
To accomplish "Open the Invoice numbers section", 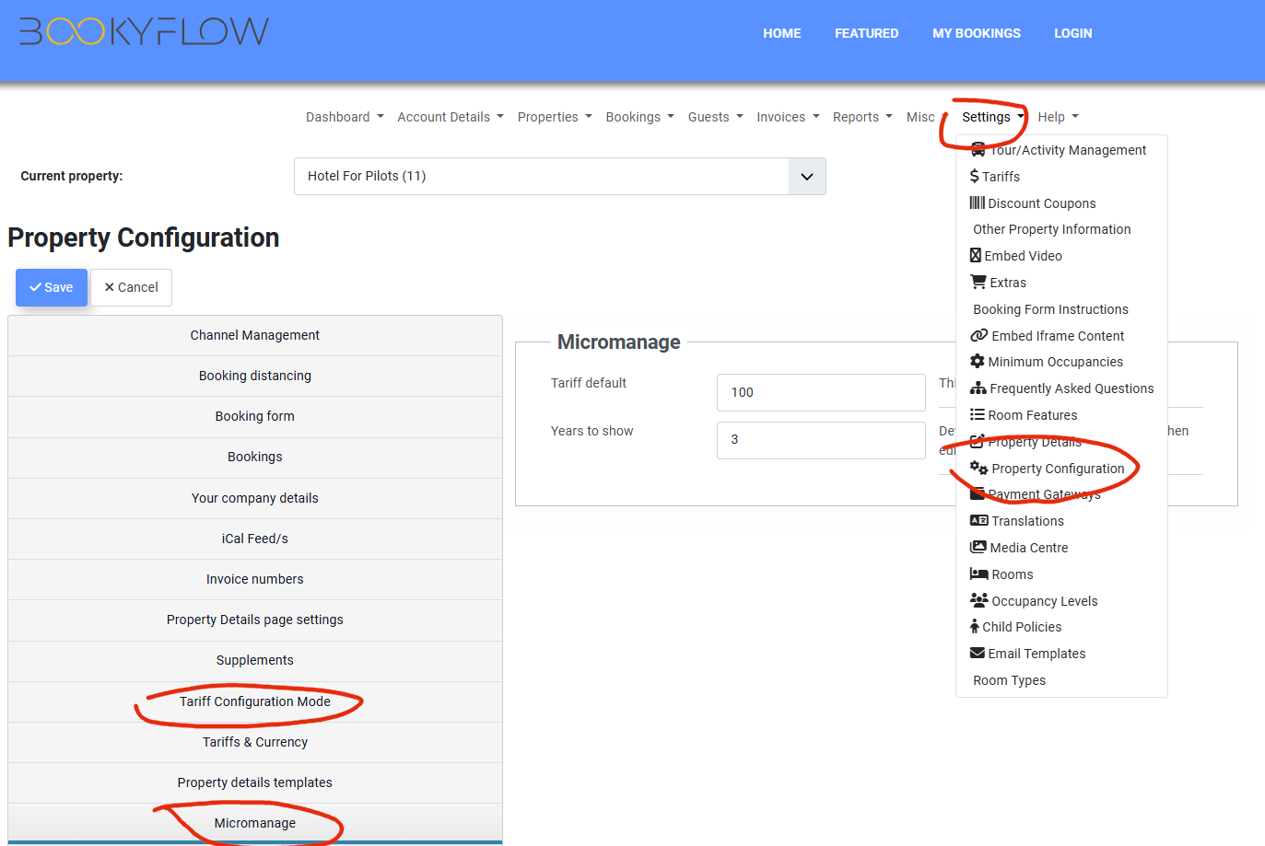I will pyautogui.click(x=255, y=579).
